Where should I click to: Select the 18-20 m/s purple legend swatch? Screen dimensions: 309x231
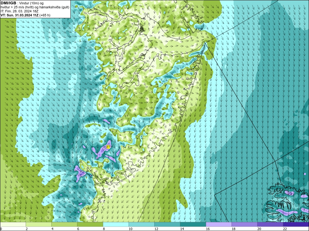(244, 225)
